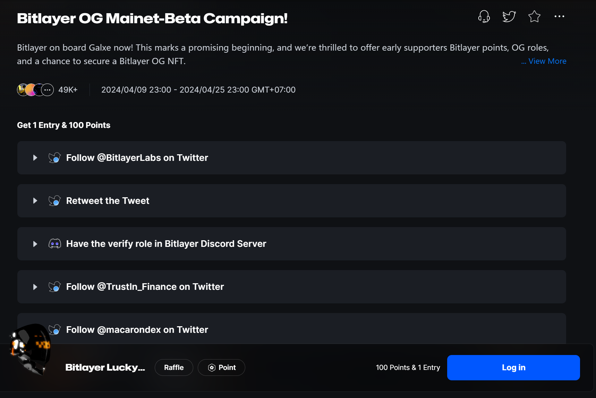Click Twitter icon beside Follow @BitlayerLabs
The image size is (596, 398).
coord(55,158)
